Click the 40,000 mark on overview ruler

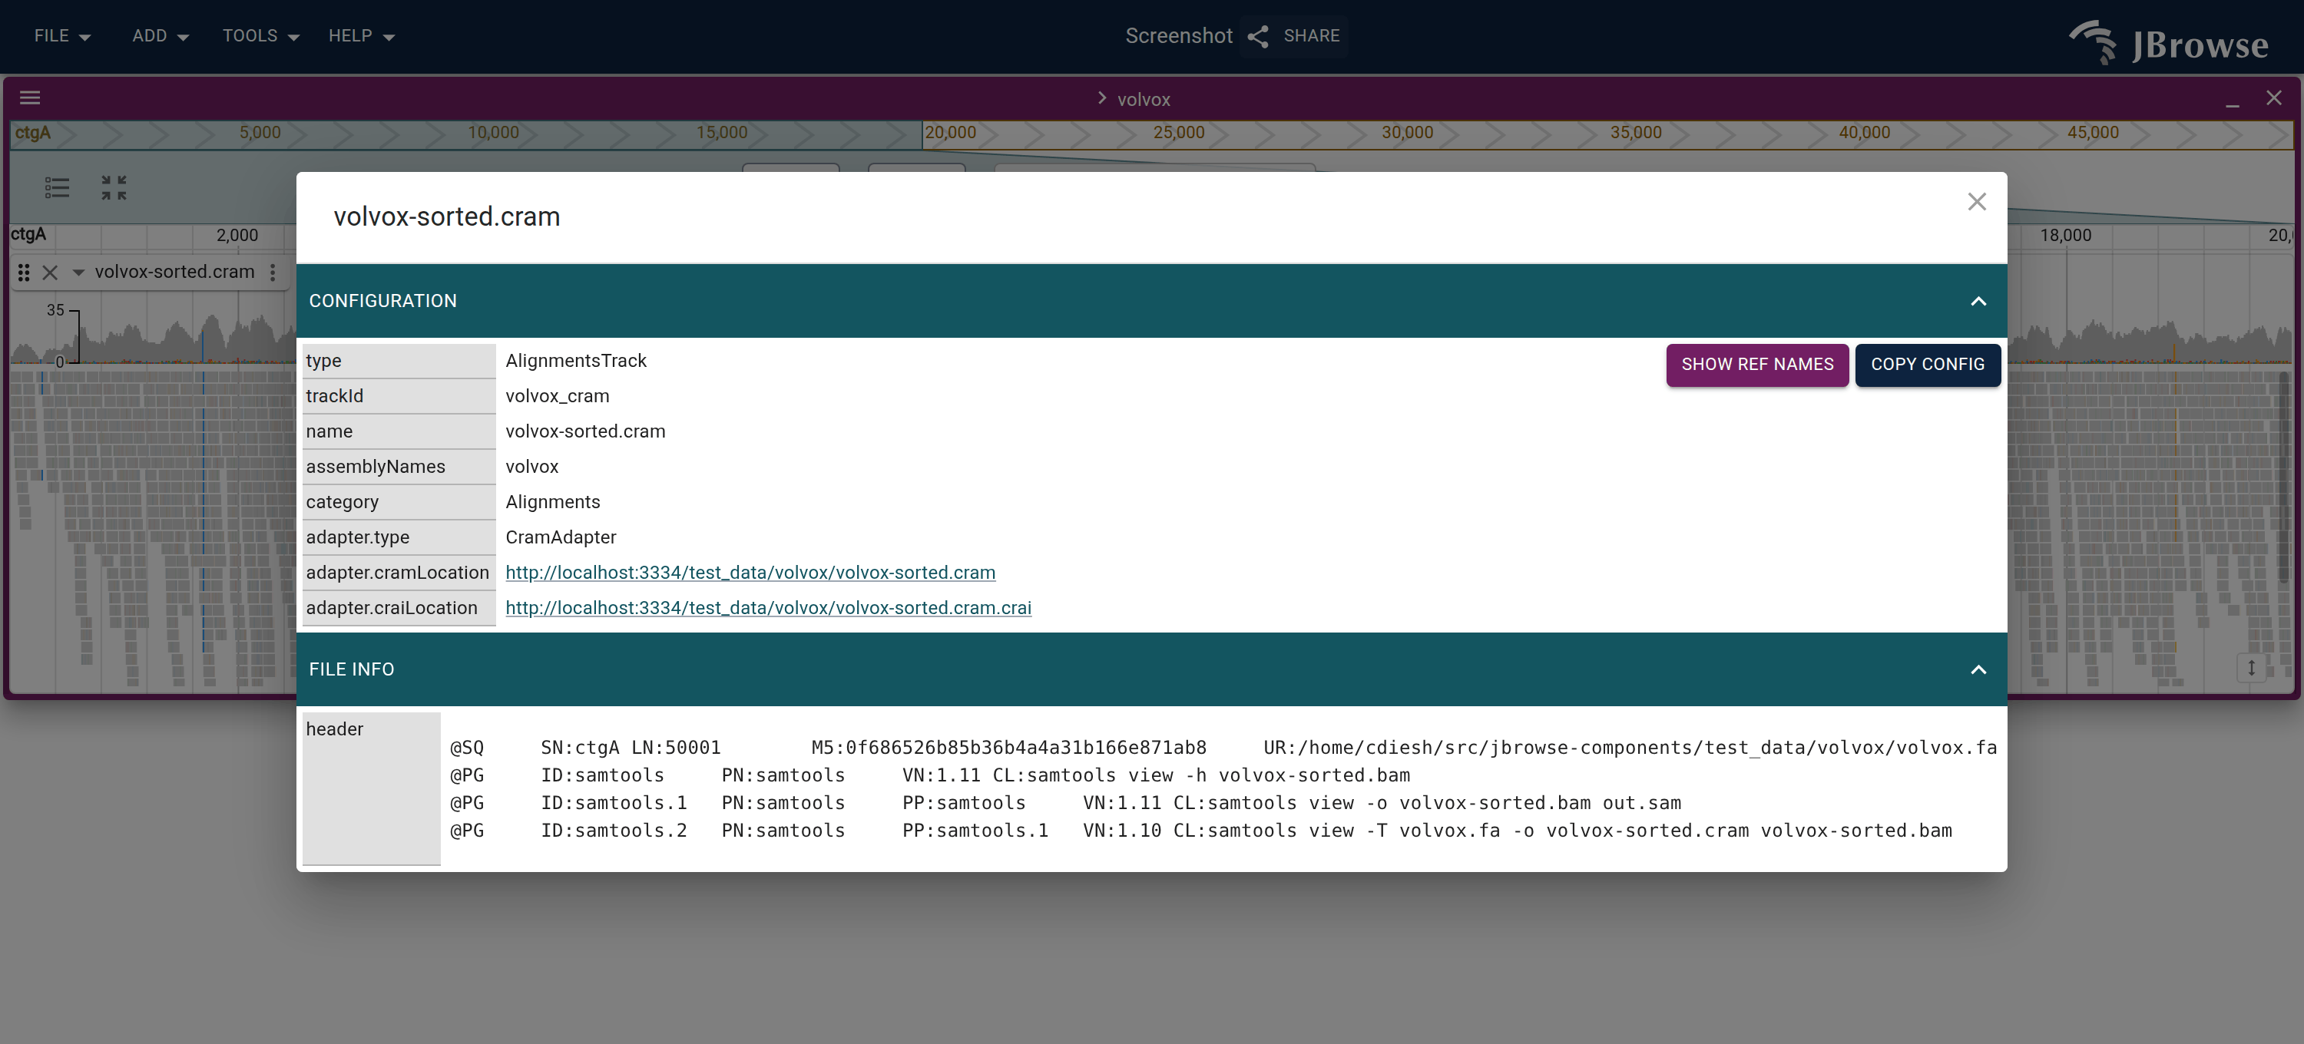click(1863, 133)
